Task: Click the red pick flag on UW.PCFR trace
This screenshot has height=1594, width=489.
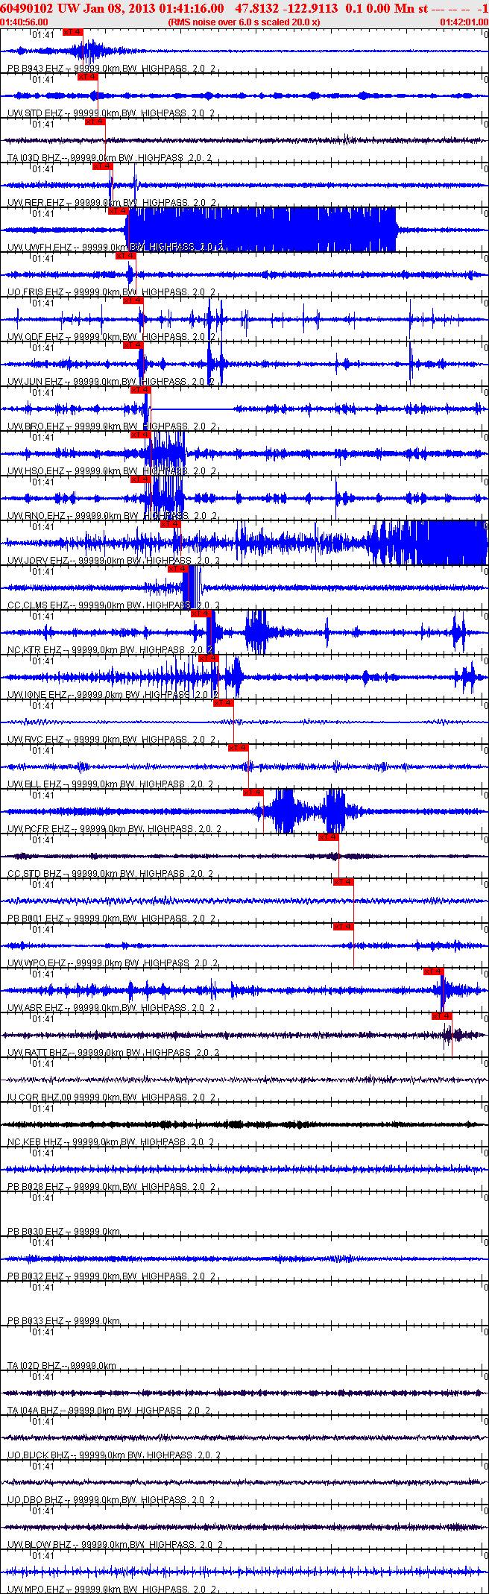Action: (253, 793)
